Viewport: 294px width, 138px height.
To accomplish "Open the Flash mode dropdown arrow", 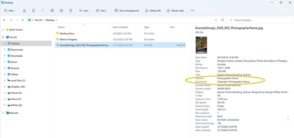I will pyautogui.click(x=288, y=120).
